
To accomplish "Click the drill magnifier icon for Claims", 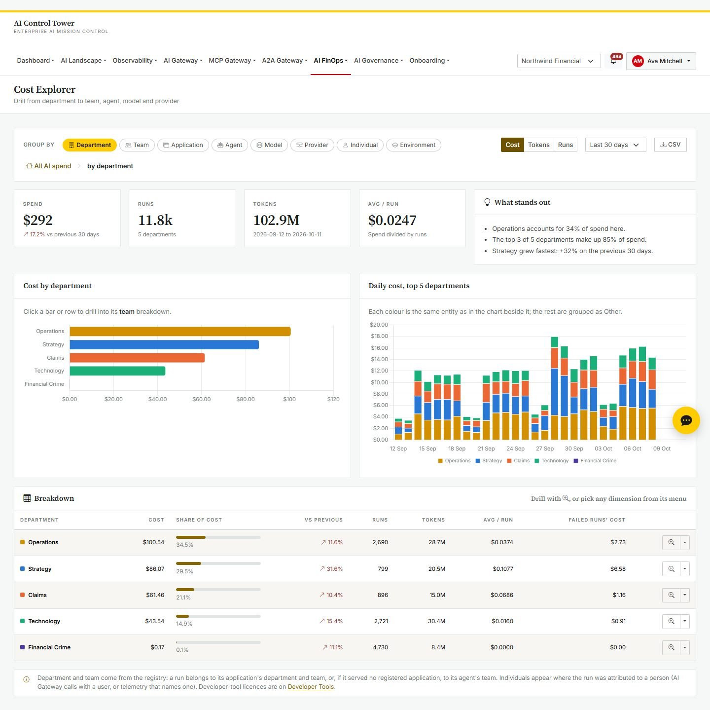I will coord(671,595).
